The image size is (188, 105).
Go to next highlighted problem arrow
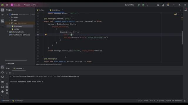(x=182, y=14)
